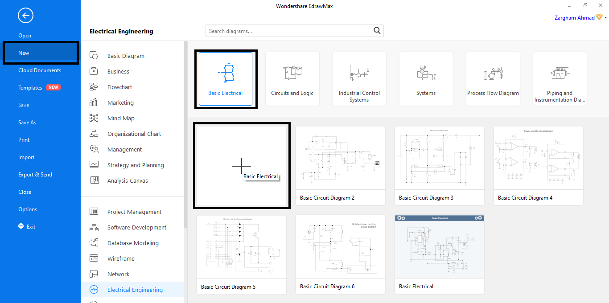
Task: Click the Network category icon
Action: coord(94,274)
